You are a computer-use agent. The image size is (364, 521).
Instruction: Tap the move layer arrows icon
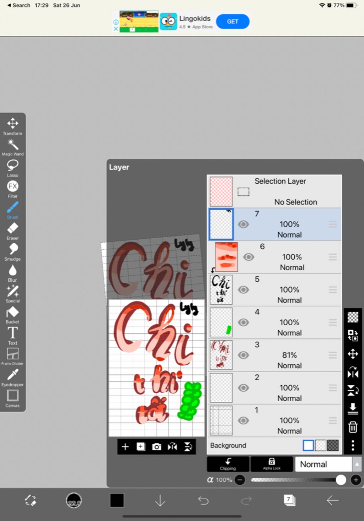353,354
